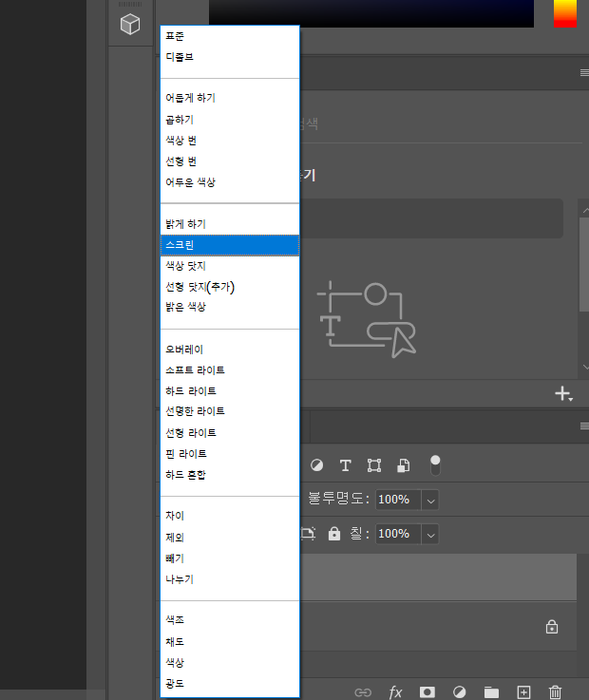
Task: Pick 밝게 하기 blend mode
Action: click(230, 224)
